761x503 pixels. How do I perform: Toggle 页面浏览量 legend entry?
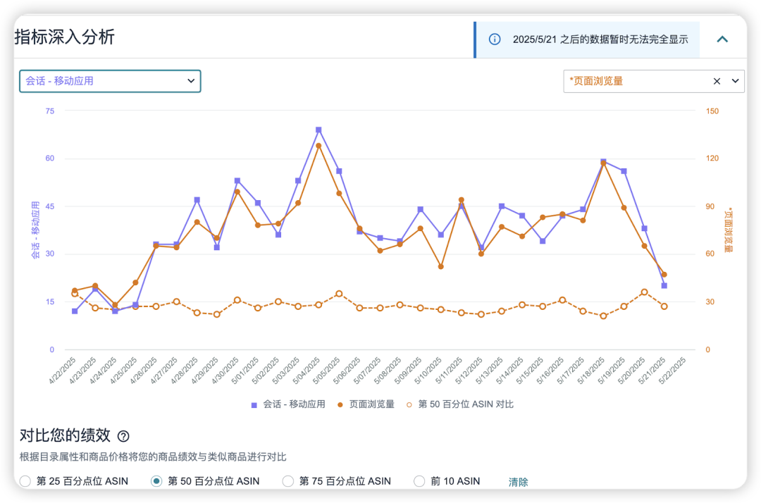[366, 404]
